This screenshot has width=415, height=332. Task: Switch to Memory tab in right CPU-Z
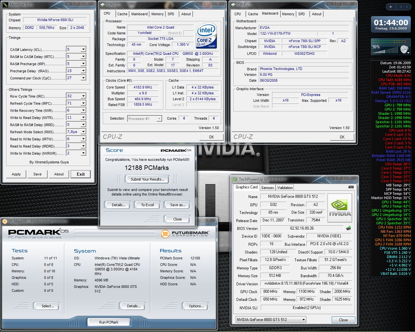[288, 14]
